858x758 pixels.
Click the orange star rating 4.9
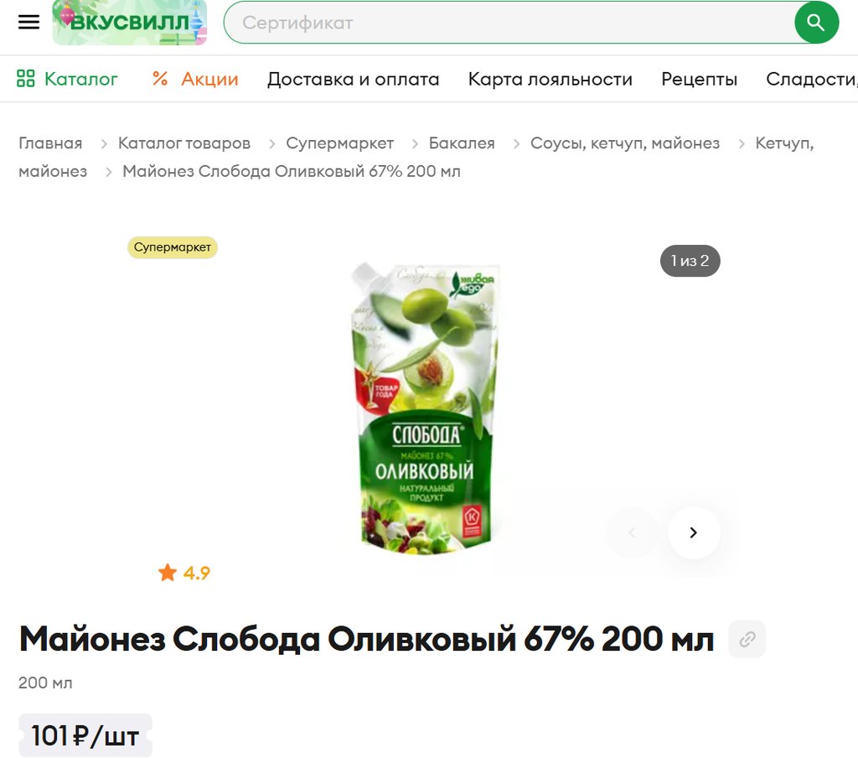click(x=183, y=573)
